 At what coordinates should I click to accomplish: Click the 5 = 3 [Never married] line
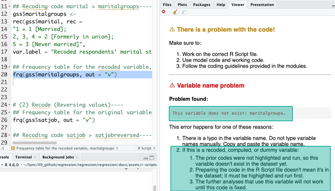pyautogui.click(x=49, y=44)
